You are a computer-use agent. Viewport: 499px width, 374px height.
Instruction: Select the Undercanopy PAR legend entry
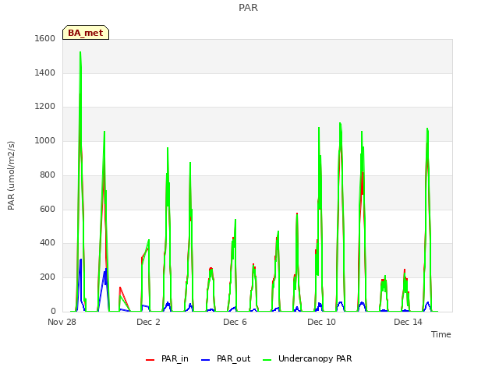307,358
